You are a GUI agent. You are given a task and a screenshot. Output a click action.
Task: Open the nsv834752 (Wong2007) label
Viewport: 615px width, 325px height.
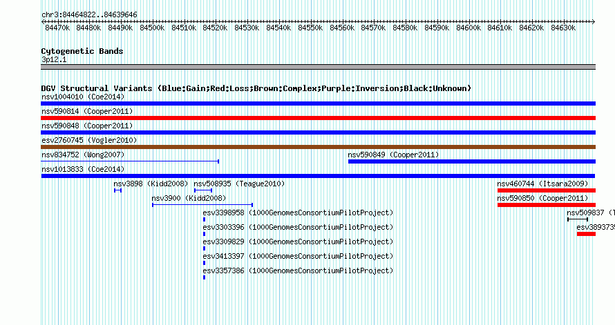coord(83,155)
